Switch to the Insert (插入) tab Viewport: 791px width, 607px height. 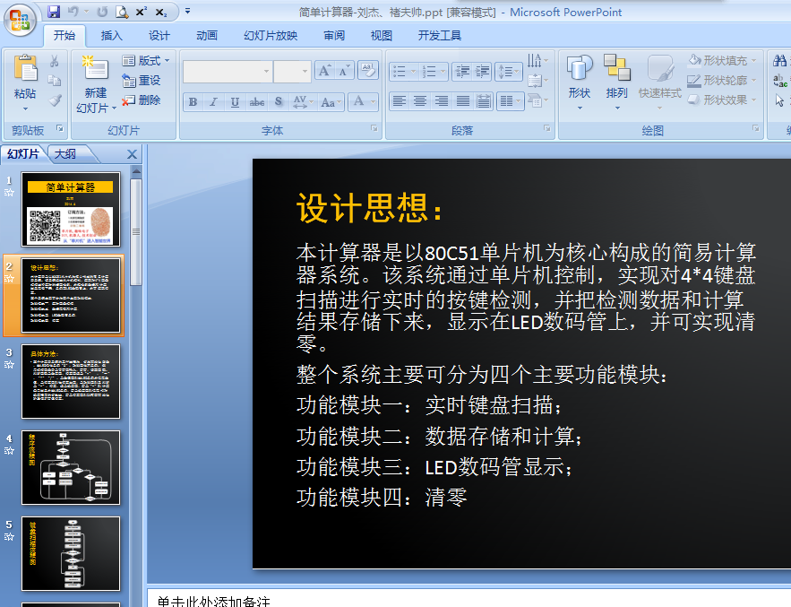click(x=111, y=35)
